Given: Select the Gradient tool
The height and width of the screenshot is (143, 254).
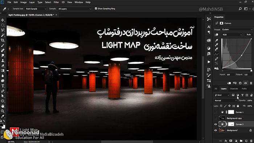Looking at the screenshot, I should (3, 71).
